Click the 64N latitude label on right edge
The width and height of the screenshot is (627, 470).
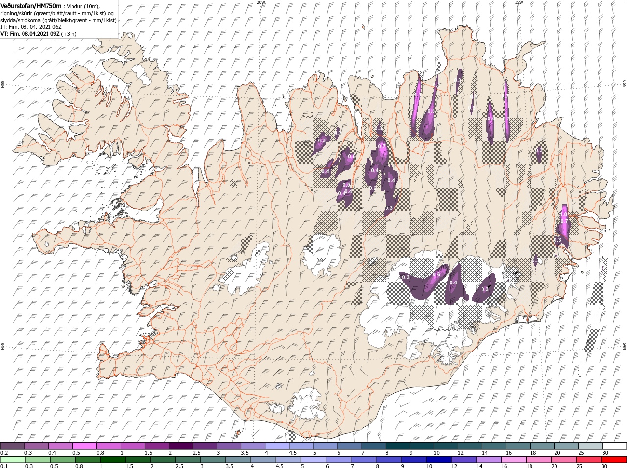tap(625, 347)
